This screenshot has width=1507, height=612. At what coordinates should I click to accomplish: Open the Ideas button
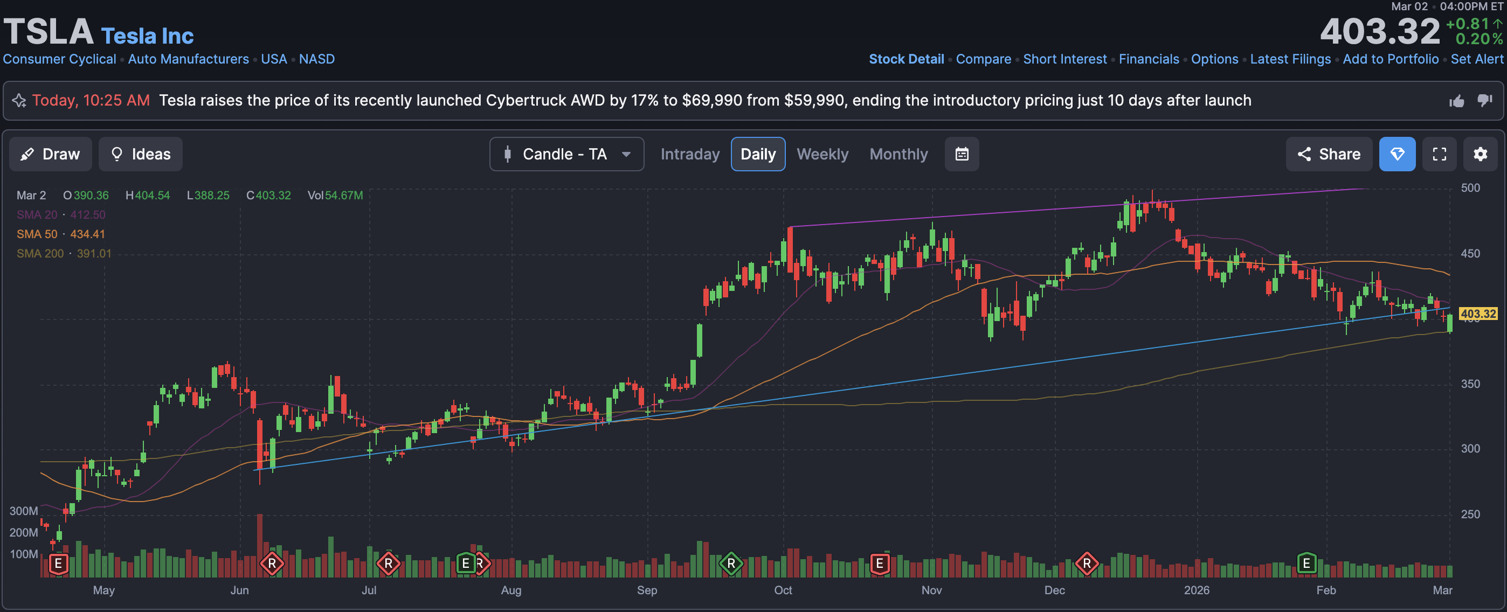click(140, 154)
